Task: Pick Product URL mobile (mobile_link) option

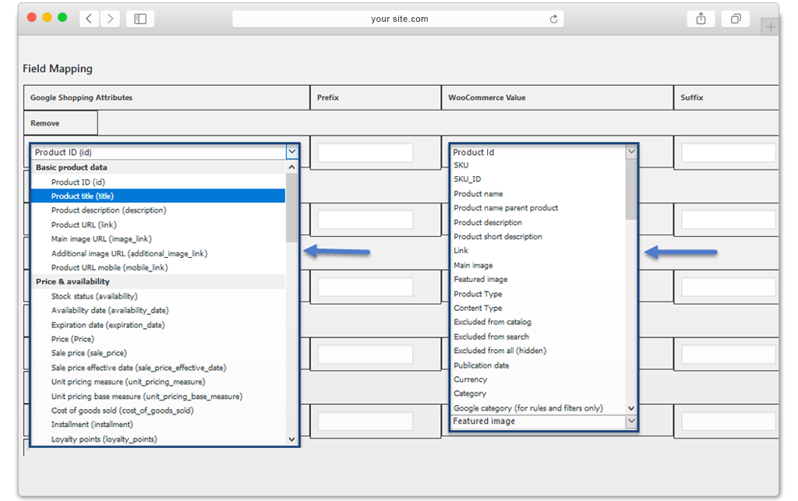Action: tap(109, 267)
